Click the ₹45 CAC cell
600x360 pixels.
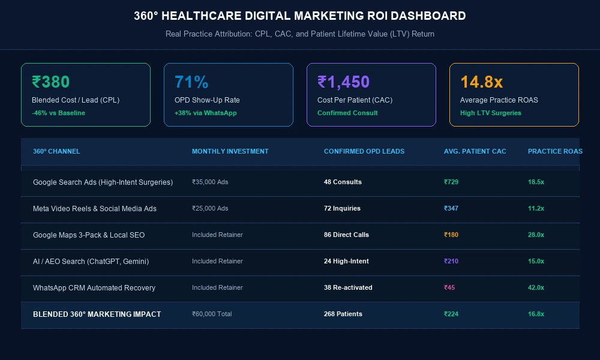[x=449, y=287]
